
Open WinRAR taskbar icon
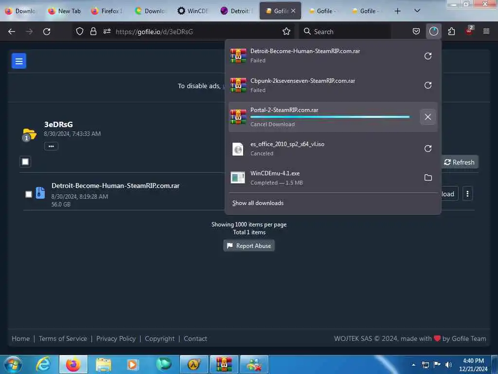point(224,364)
